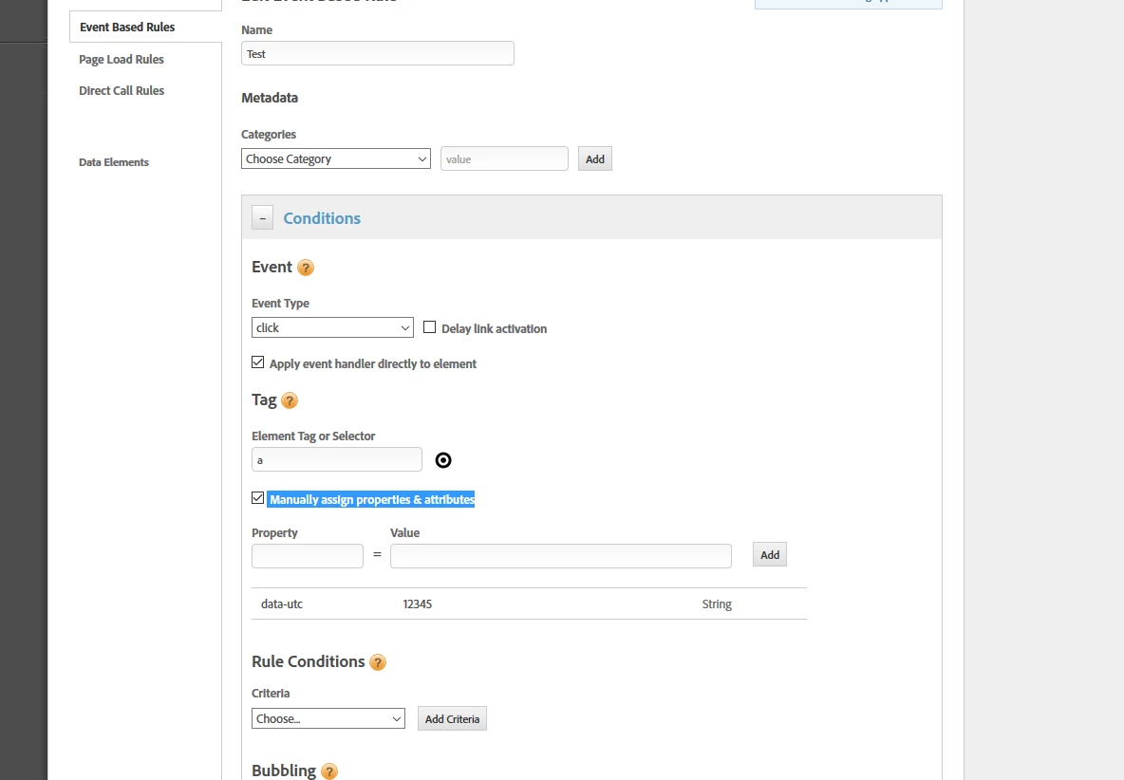Click the Add Criteria button
Viewport: 1124px width, 780px height.
click(452, 718)
